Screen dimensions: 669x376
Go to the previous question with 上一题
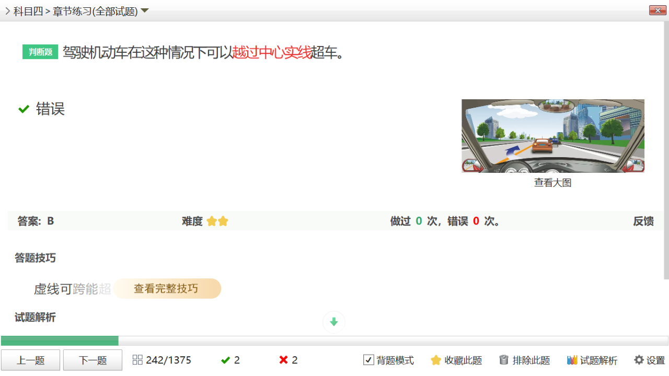tap(30, 359)
